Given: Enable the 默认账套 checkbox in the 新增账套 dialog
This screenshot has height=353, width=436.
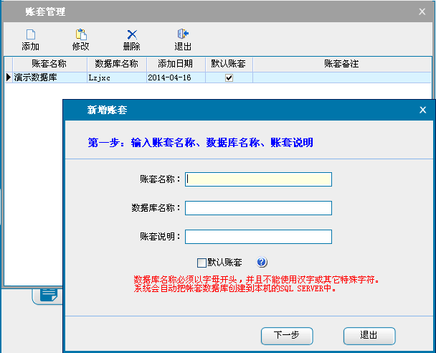Looking at the screenshot, I should 202,263.
